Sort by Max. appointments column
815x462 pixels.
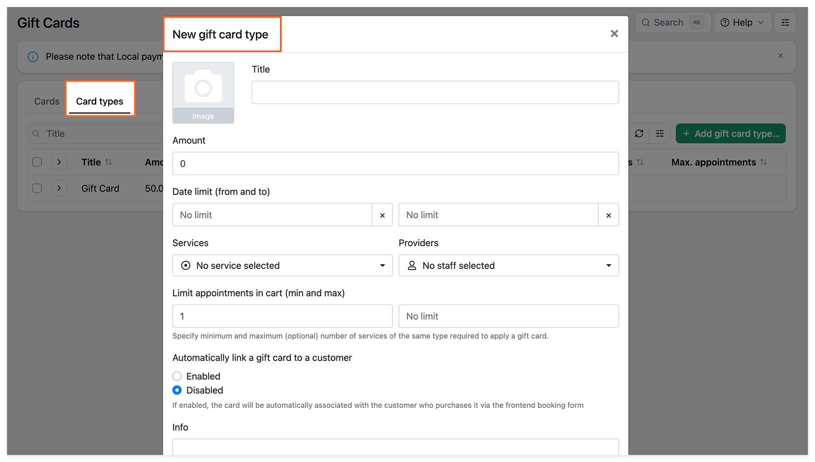click(x=763, y=162)
